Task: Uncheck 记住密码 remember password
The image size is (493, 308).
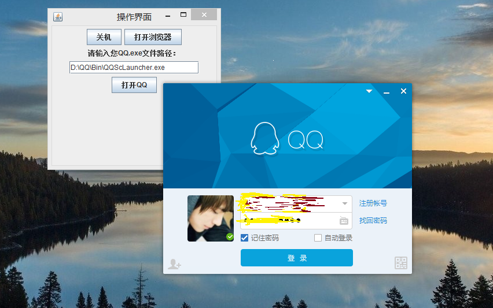Action: click(244, 238)
